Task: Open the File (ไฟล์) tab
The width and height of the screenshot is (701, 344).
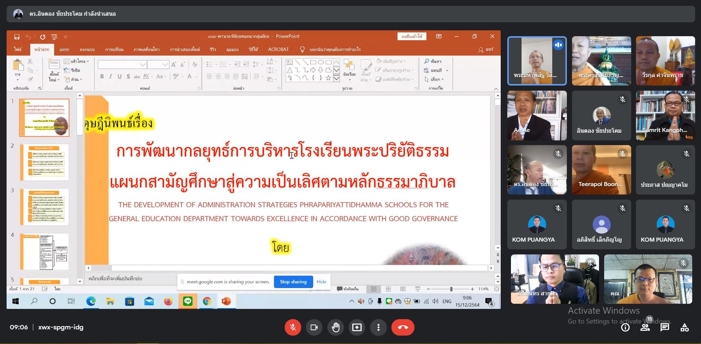Action: point(18,49)
